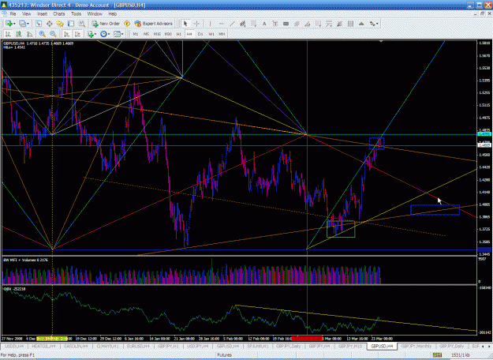
Task: Zoom out of the chart
Action: click(x=53, y=34)
